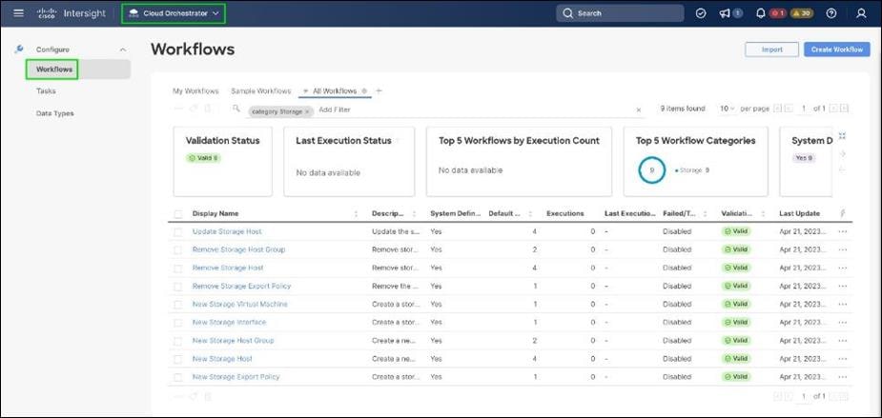Image resolution: width=882 pixels, height=418 pixels.
Task: Open the Remove Storage Host Group link
Action: pos(238,249)
